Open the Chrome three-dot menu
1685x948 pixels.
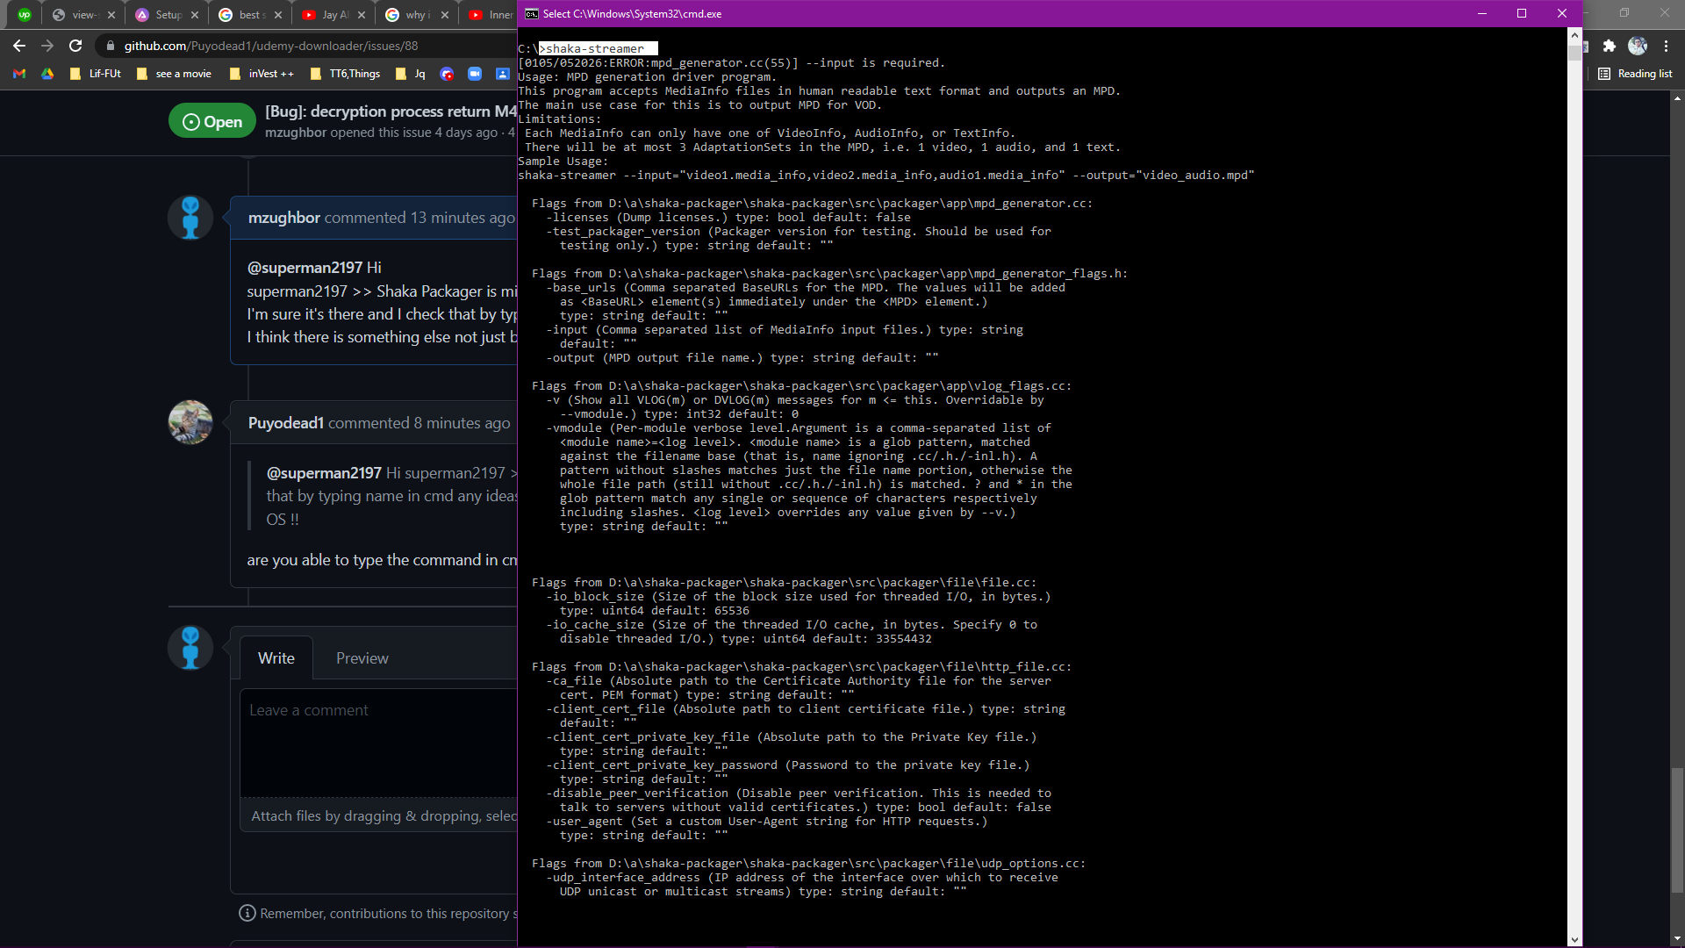coord(1665,46)
